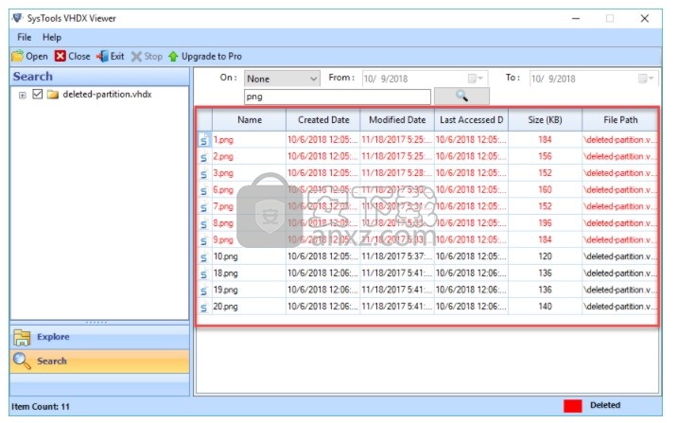The height and width of the screenshot is (423, 678).
Task: Sort by the Created Date column header
Action: tap(323, 120)
